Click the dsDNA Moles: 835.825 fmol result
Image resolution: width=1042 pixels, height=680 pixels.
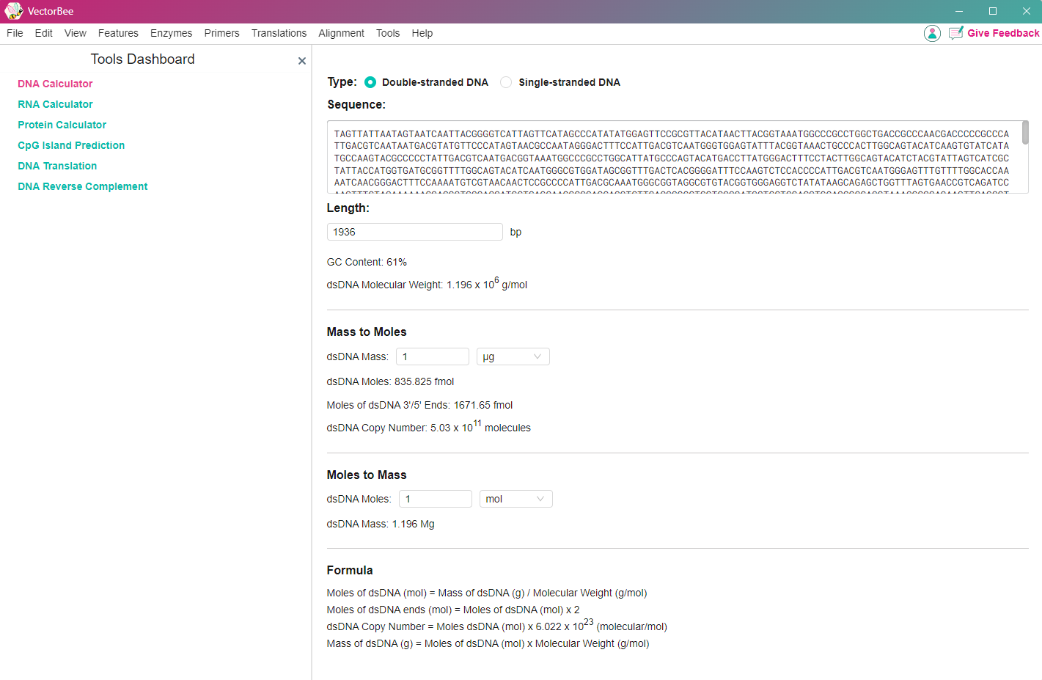pyautogui.click(x=390, y=381)
